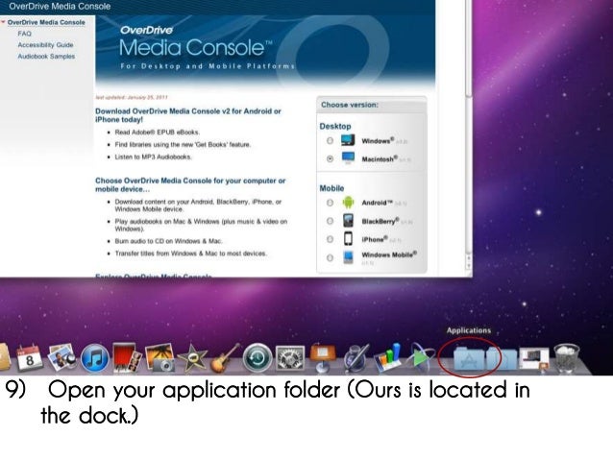Click the Windows Mobile device icon

(x=348, y=257)
